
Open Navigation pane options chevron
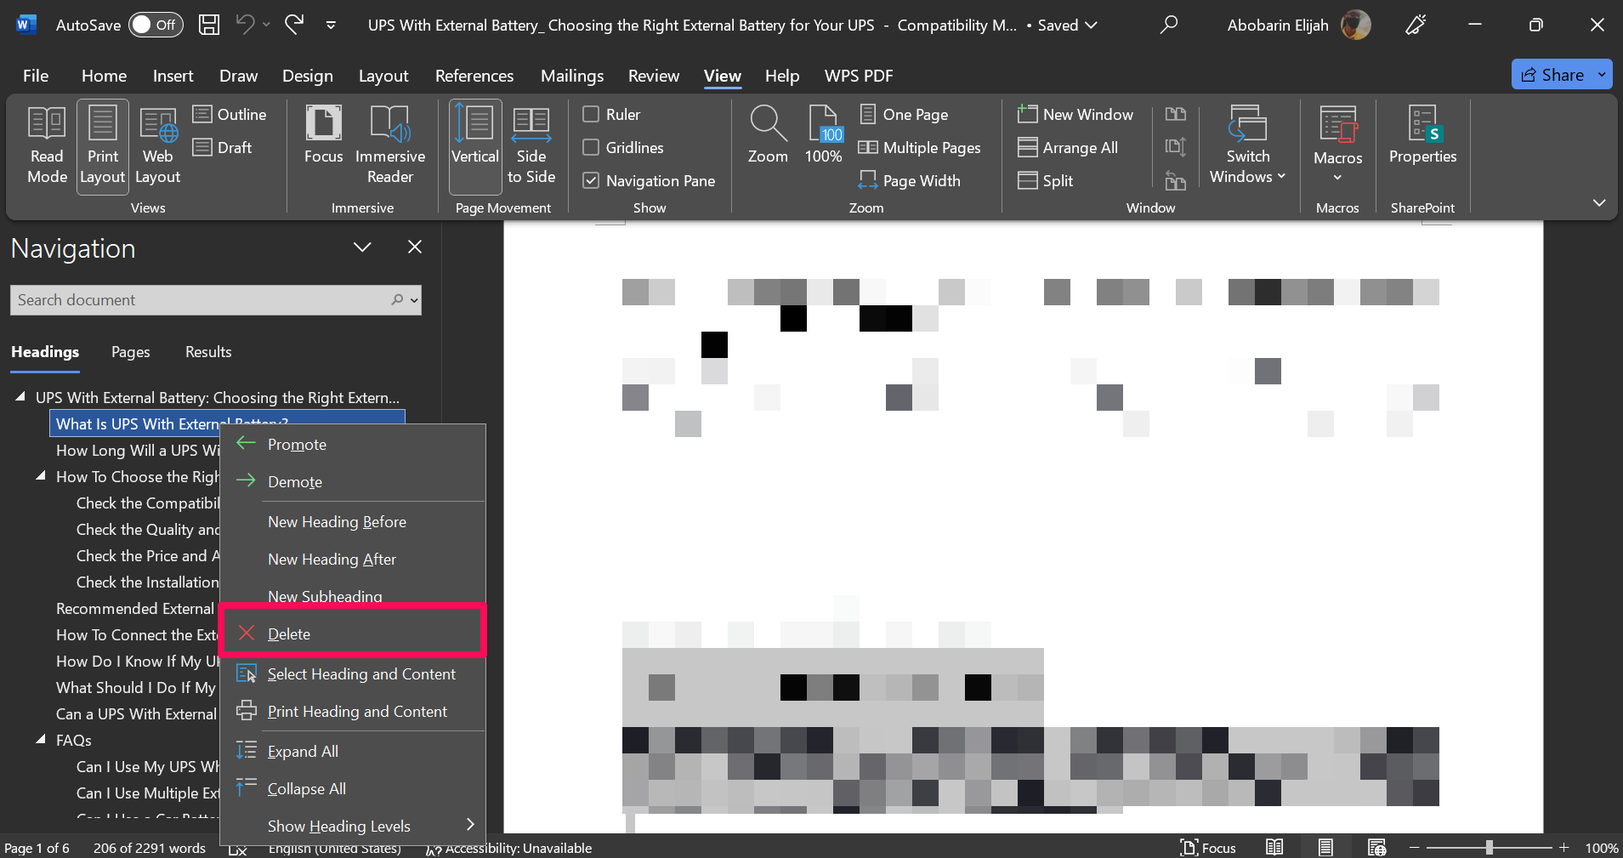(362, 247)
